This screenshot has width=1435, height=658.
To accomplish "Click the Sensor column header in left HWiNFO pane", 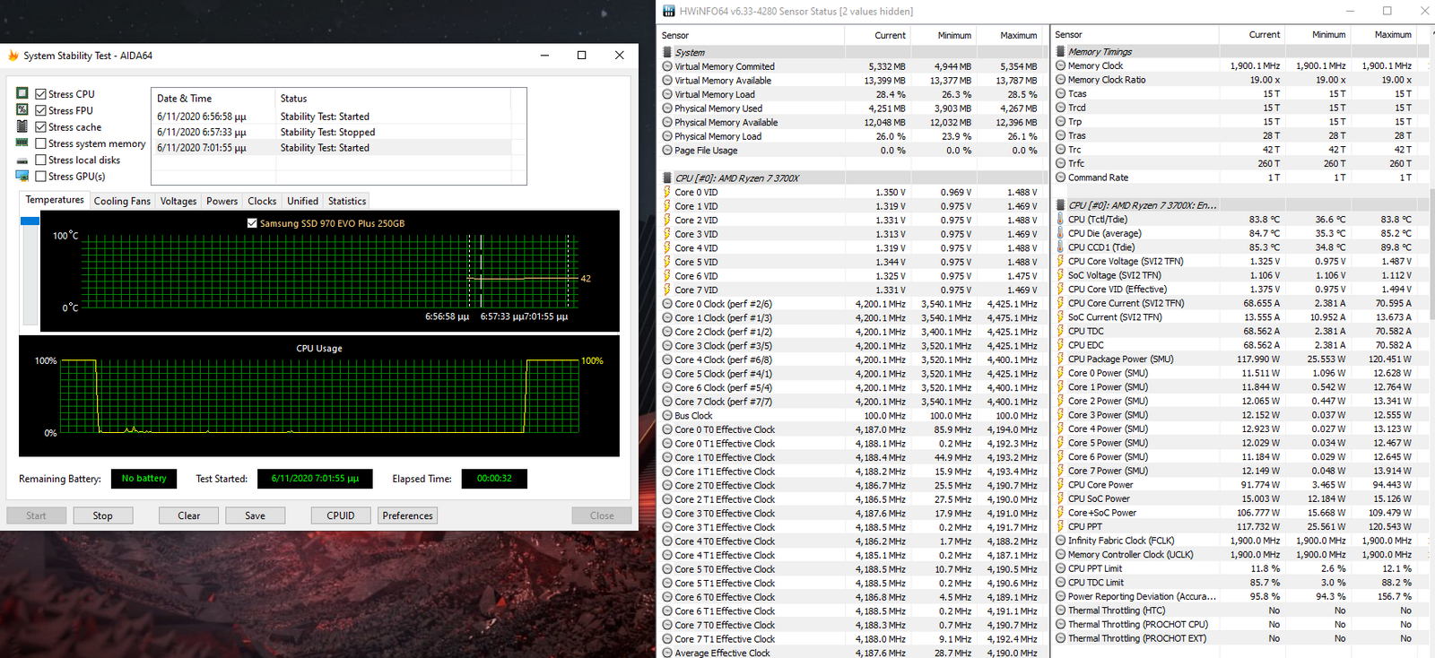I will [752, 36].
